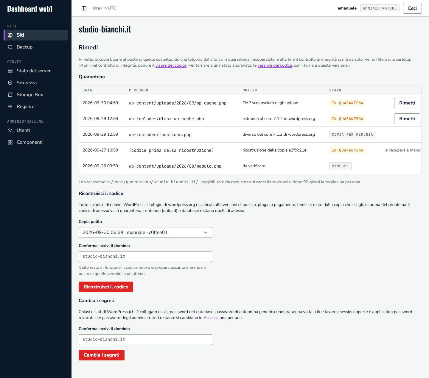Open the versioni del codice link
The width and height of the screenshot is (429, 378).
click(275, 65)
